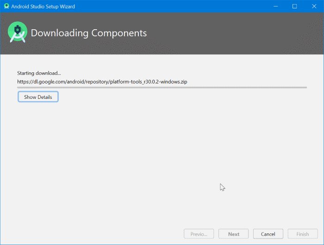Maximize the Setup Wizard window
This screenshot has width=324, height=245.
pos(295,6)
